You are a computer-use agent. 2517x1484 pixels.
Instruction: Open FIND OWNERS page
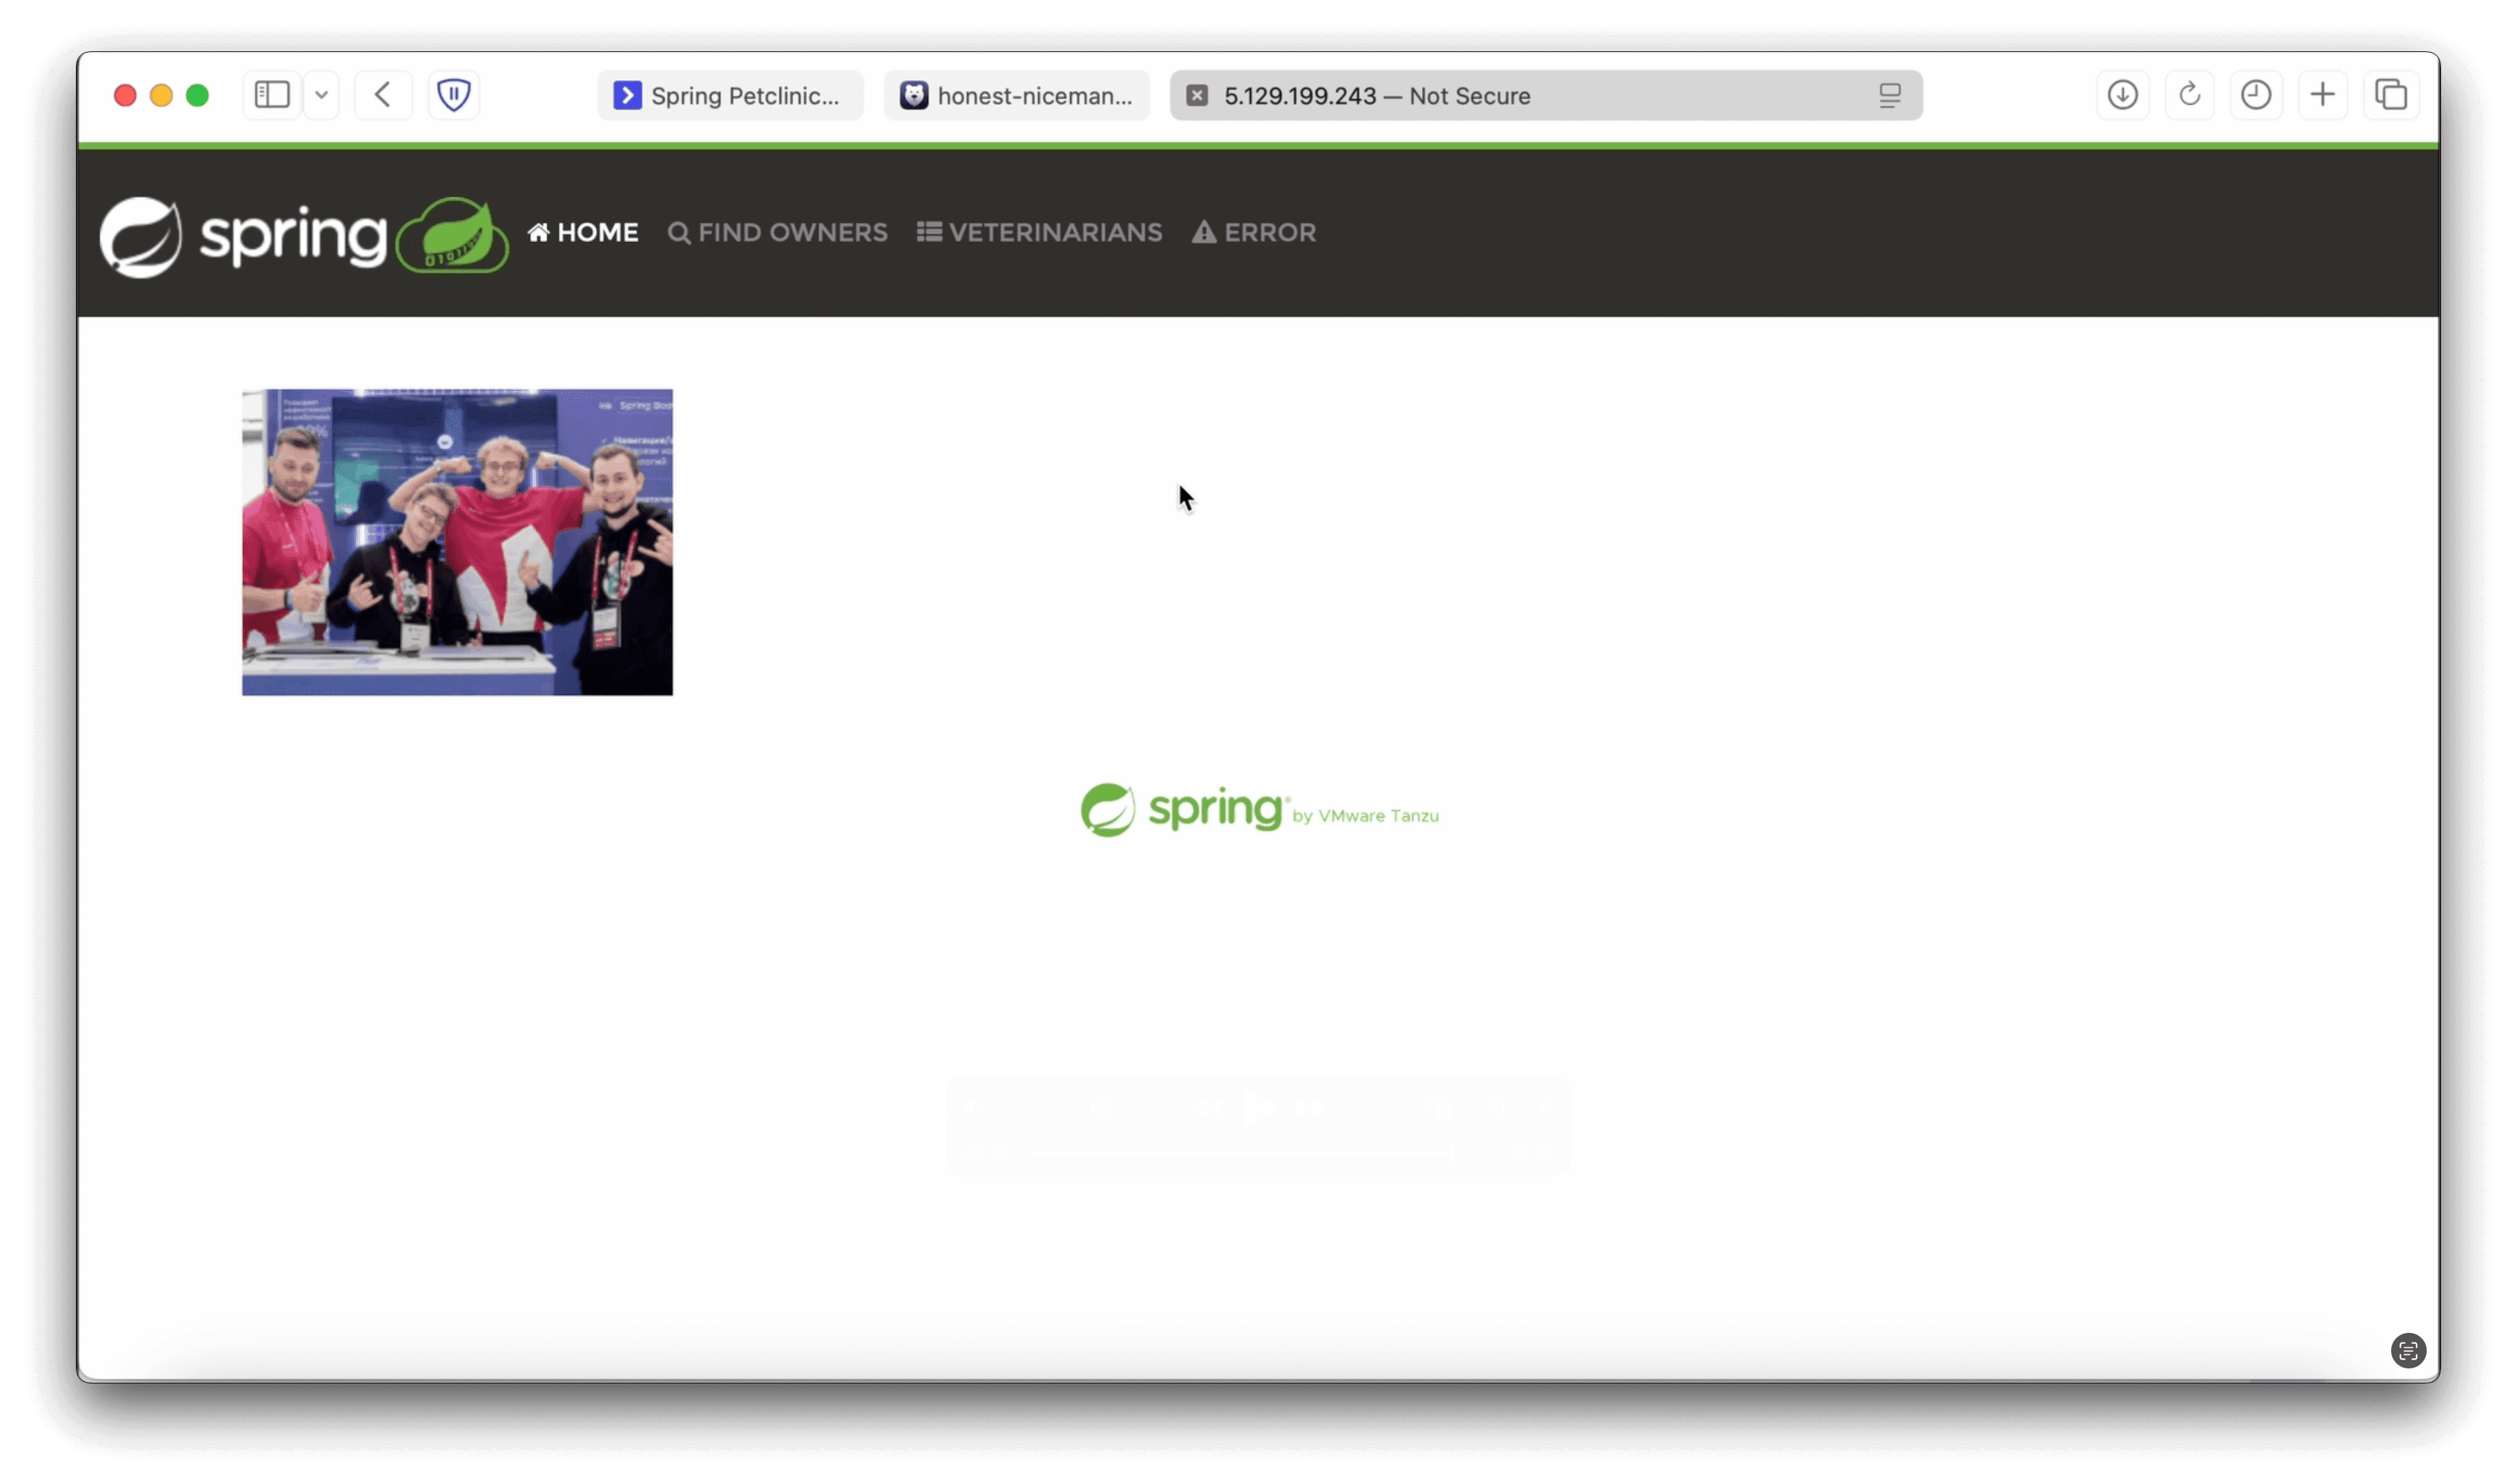click(x=777, y=232)
